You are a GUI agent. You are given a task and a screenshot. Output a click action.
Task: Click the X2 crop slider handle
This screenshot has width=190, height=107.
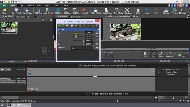[x=83, y=41]
